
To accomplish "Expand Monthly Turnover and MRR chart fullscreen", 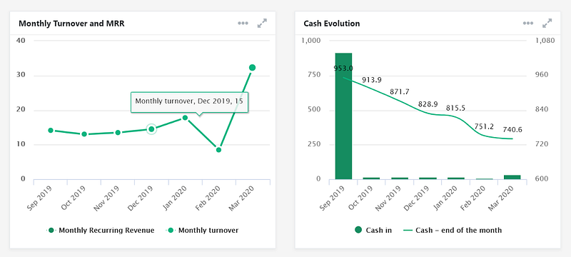I will point(262,24).
